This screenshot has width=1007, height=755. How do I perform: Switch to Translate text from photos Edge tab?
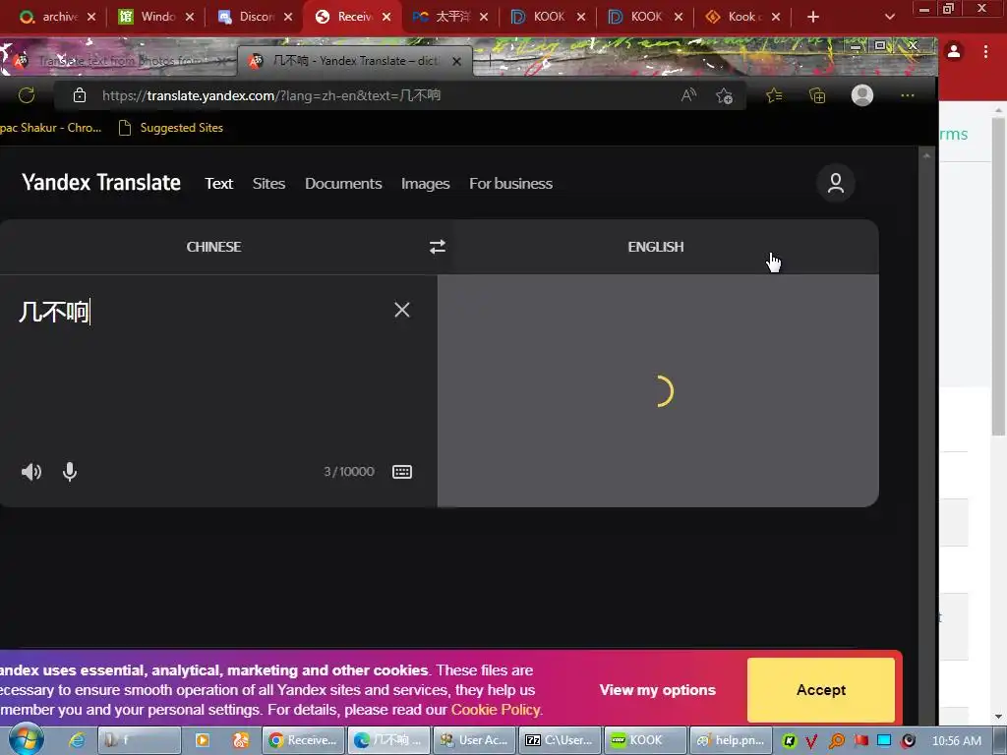(x=119, y=61)
